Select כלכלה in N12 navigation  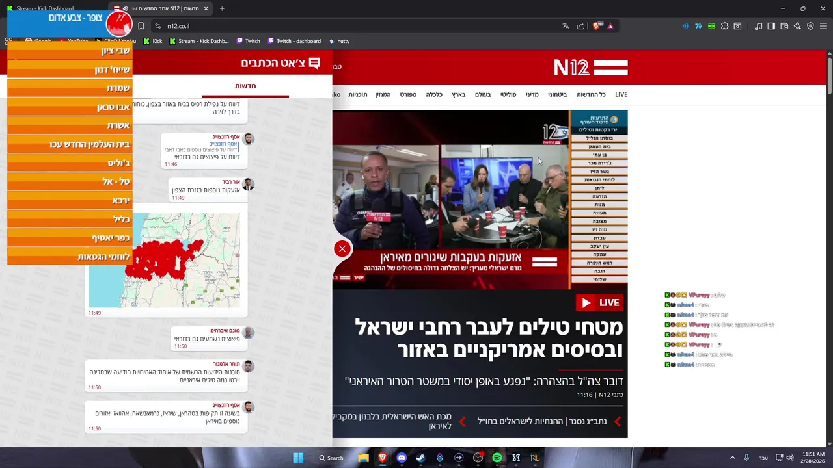[434, 95]
